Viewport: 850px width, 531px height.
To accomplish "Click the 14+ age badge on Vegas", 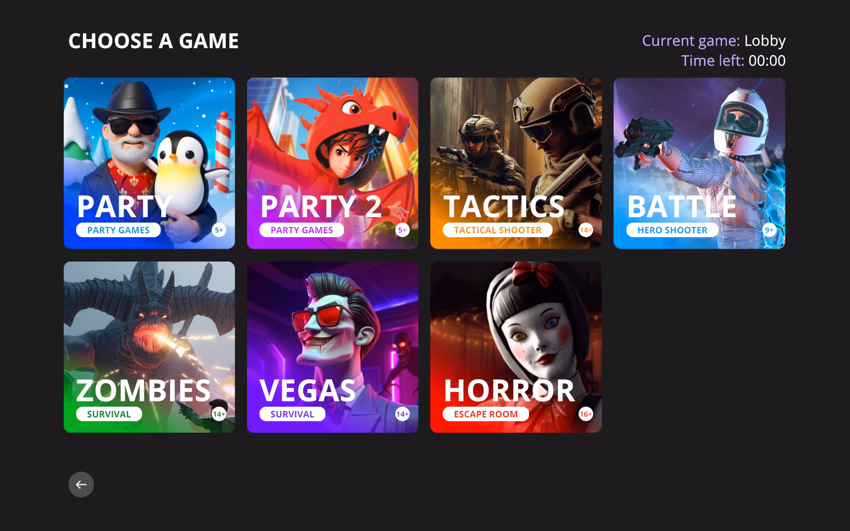I will 402,414.
